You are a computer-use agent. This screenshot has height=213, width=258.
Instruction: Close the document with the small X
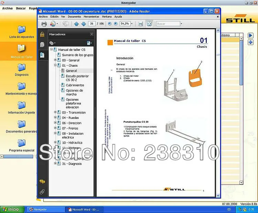[x=218, y=16]
